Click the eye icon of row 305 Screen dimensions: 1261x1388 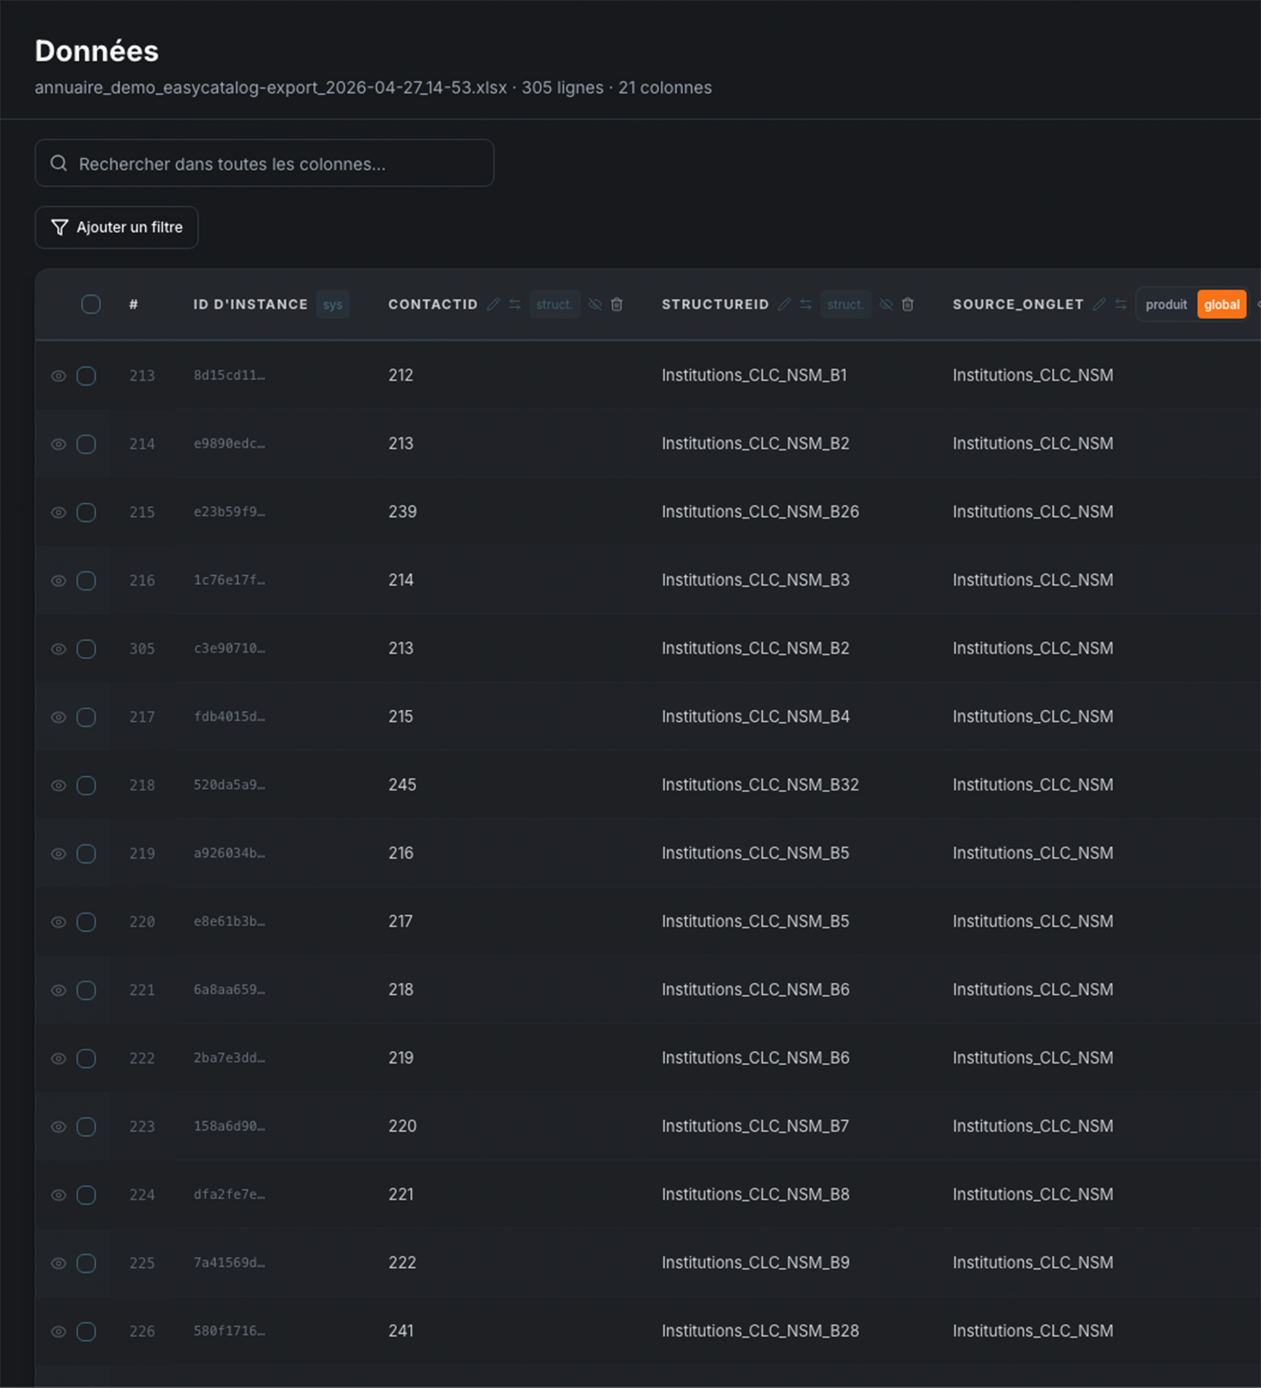[x=58, y=649]
